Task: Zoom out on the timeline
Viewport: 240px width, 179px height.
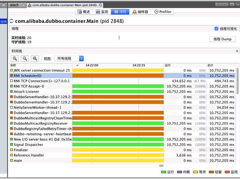Action: (x=25, y=59)
